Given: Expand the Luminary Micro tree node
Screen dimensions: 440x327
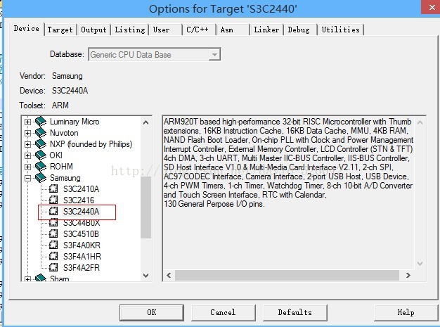Looking at the screenshot, I should (x=27, y=122).
